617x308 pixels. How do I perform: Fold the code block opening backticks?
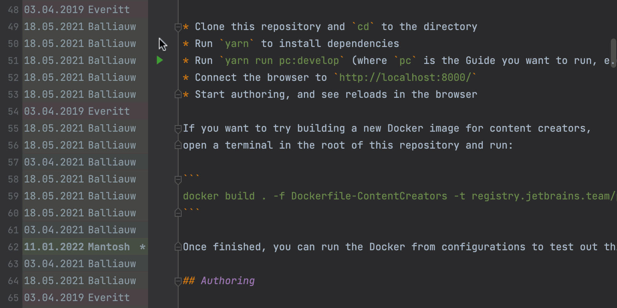[x=178, y=179]
